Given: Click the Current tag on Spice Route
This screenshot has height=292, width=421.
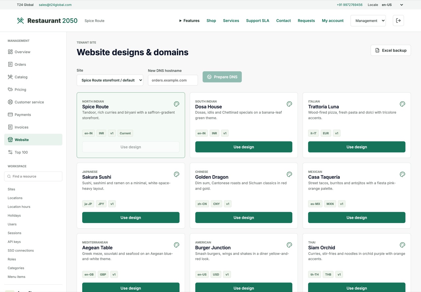Looking at the screenshot, I should point(125,133).
